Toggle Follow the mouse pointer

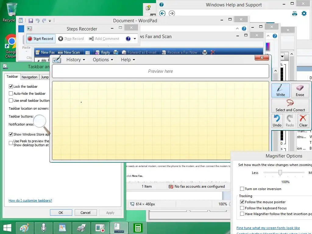[x=242, y=202]
